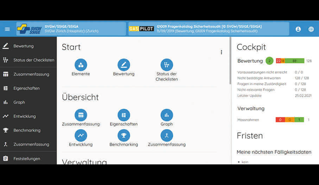Click the user account profile icon
This screenshot has width=319, height=185.
coord(298,29)
